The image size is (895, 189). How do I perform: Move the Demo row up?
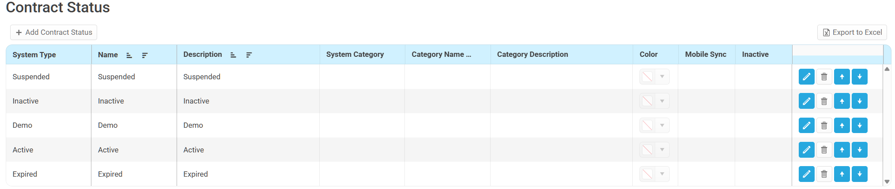[x=842, y=125]
